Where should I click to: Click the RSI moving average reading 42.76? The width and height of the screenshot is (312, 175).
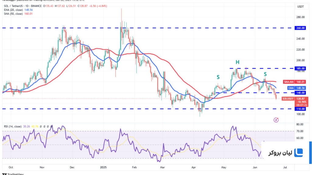point(35,126)
